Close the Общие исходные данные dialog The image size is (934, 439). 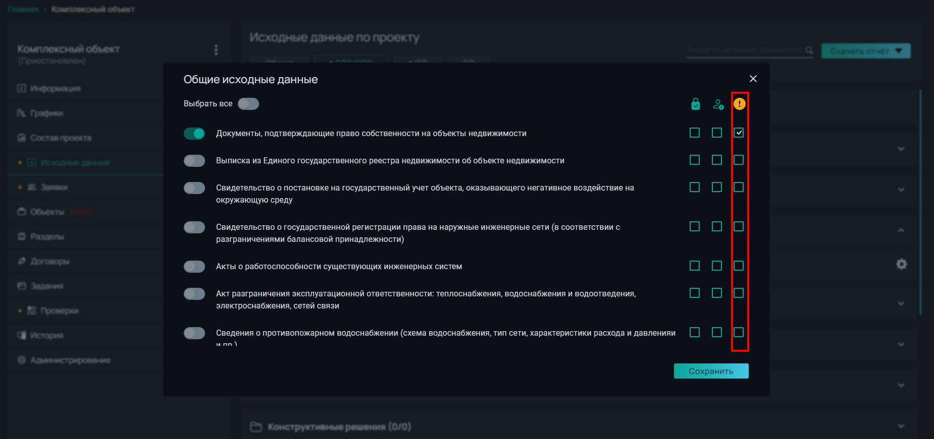point(753,79)
